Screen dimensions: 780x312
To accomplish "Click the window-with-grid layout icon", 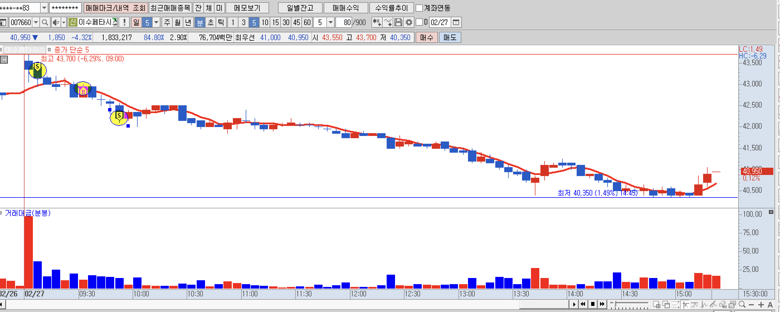I will click(657, 304).
